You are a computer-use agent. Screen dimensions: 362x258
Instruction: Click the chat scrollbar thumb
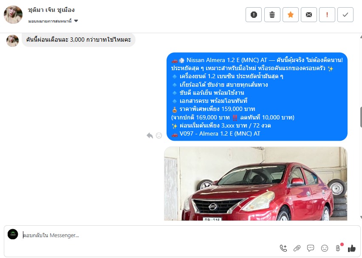361,117
